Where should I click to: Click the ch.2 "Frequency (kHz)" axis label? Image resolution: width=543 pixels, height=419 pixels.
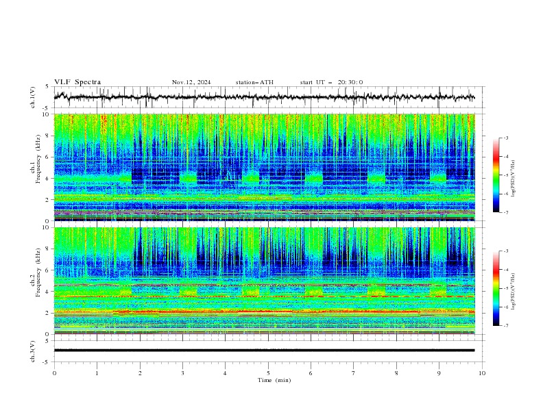click(38, 272)
